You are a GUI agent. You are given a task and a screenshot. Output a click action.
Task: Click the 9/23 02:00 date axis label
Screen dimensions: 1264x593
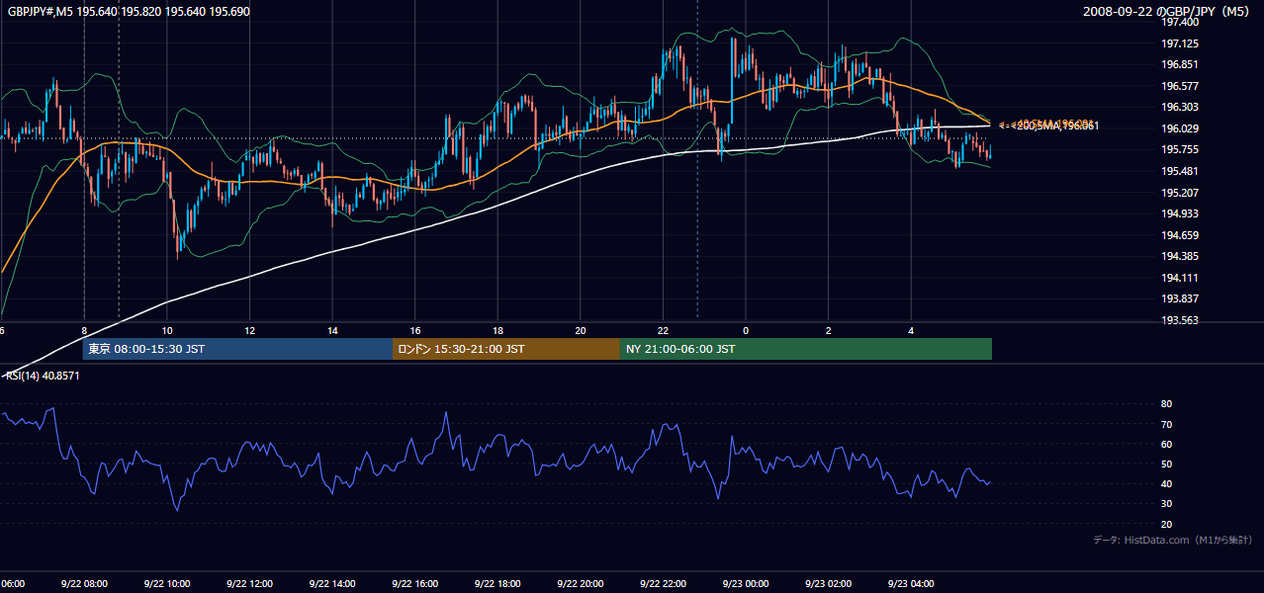coord(827,583)
